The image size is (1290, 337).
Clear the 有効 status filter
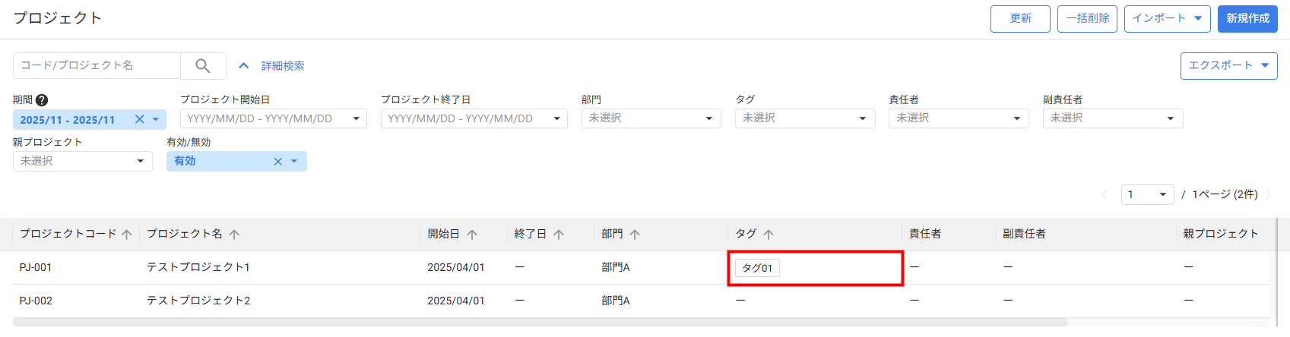[278, 162]
